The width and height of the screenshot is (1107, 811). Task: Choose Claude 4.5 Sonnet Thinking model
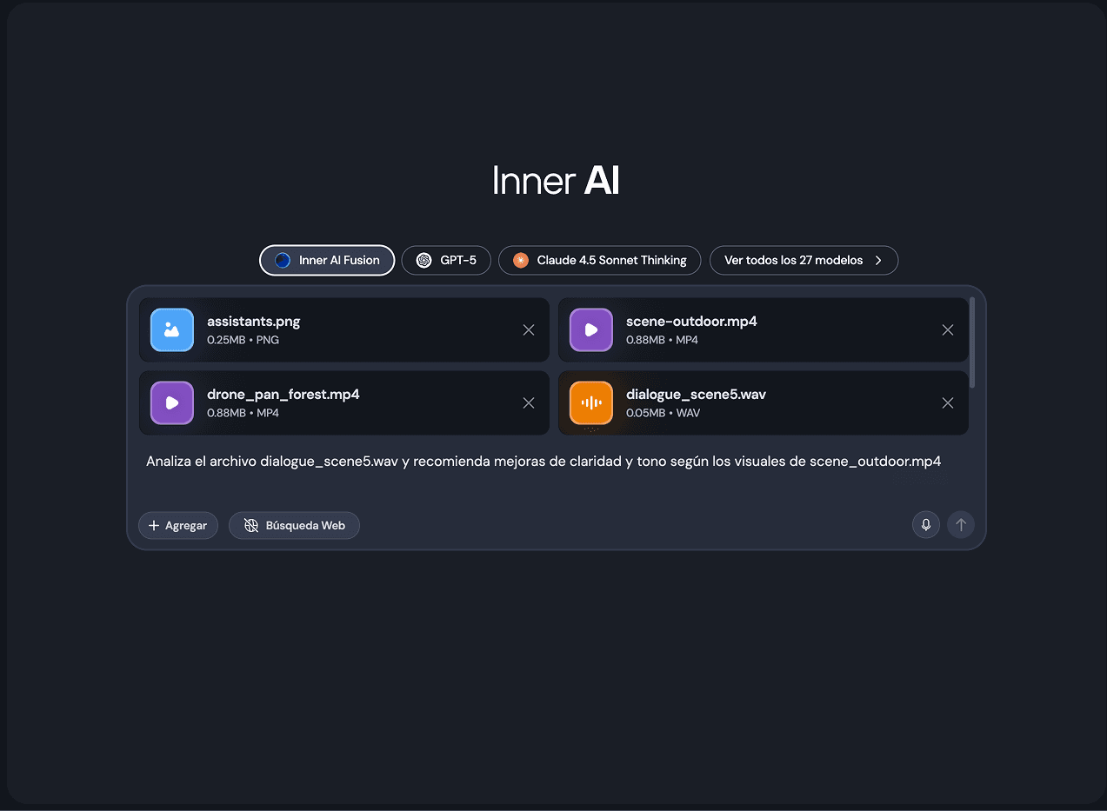tap(599, 260)
